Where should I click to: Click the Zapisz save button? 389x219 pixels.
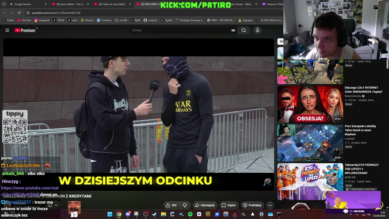pyautogui.click(x=229, y=205)
